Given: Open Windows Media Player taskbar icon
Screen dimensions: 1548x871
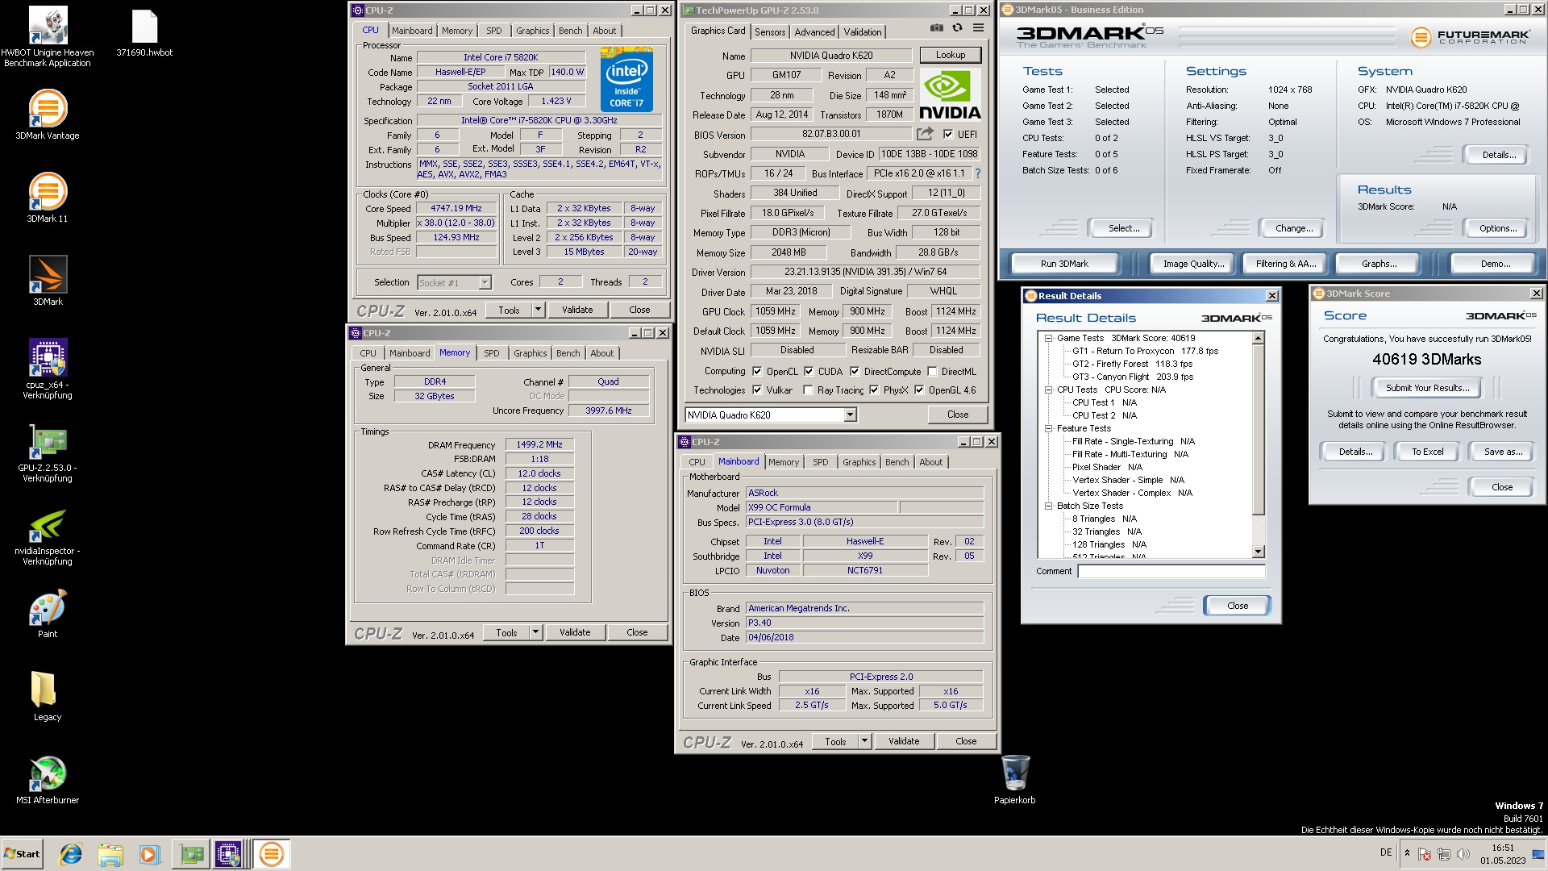Looking at the screenshot, I should [149, 854].
